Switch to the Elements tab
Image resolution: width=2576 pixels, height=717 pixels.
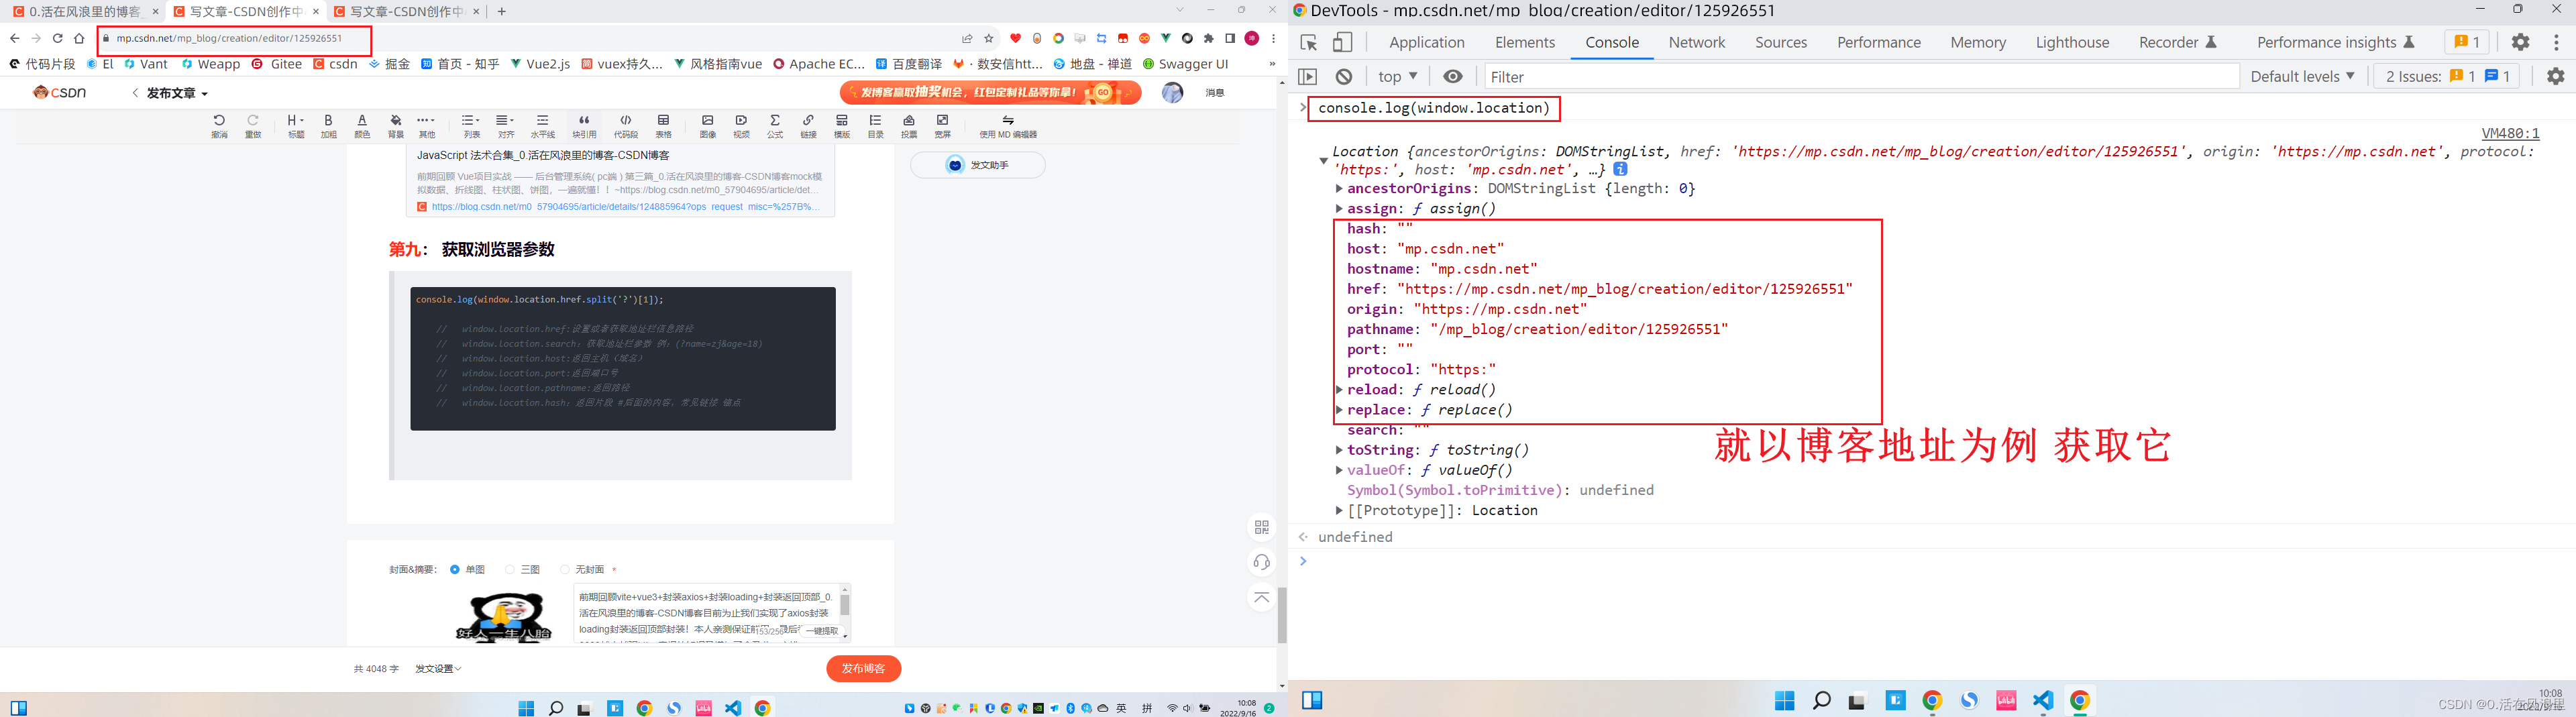(x=1525, y=42)
